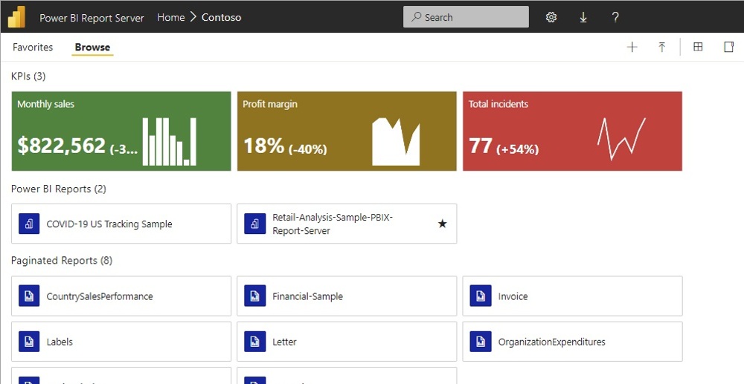Open COVID-19 US Tracking Sample report
This screenshot has height=384, width=744.
(121, 224)
